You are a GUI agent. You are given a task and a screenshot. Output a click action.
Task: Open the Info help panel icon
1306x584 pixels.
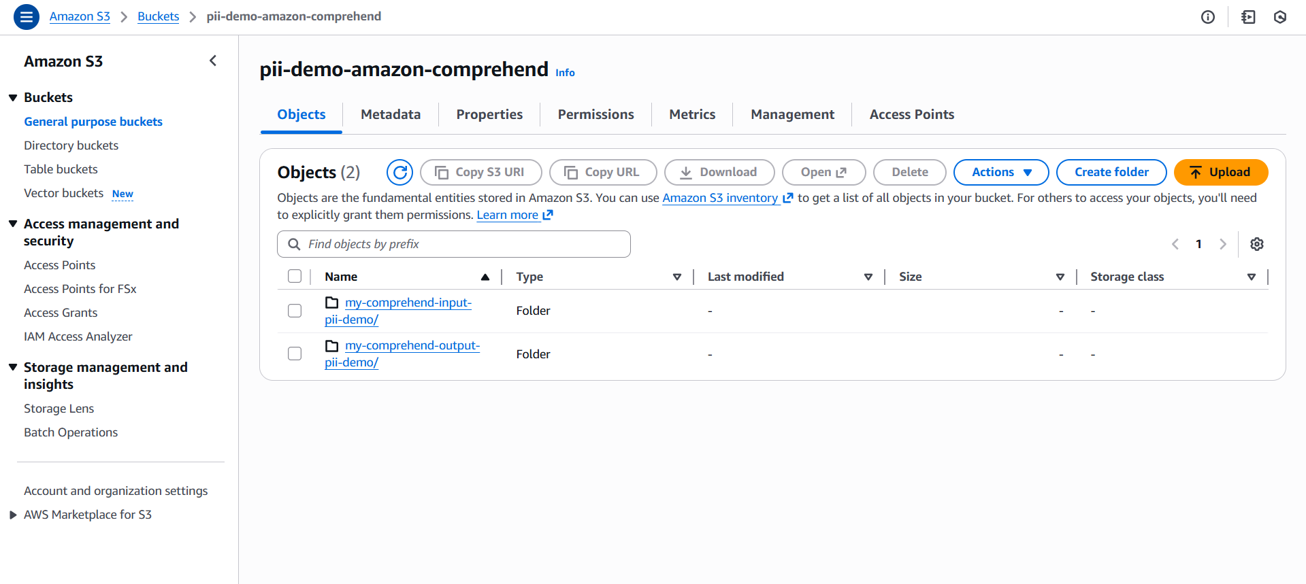[x=1208, y=17]
